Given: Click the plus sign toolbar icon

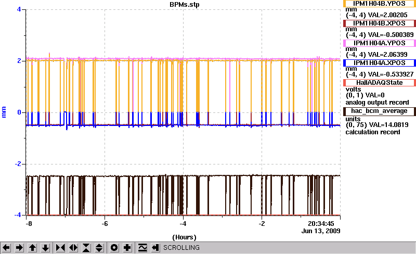Looking at the screenshot, I should pyautogui.click(x=127, y=248).
